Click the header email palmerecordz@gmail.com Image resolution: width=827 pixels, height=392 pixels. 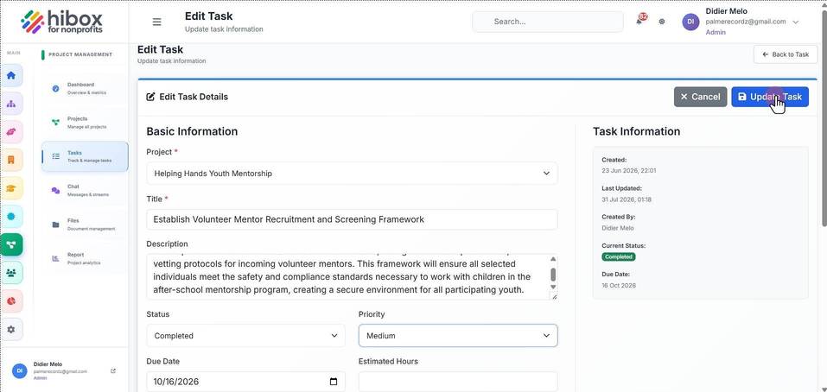pos(746,22)
